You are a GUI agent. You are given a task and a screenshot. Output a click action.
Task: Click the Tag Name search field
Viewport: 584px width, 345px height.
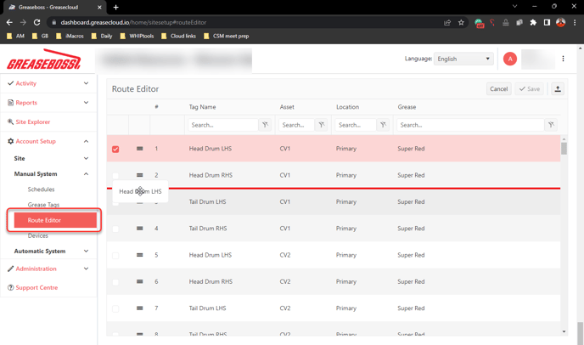click(x=222, y=125)
